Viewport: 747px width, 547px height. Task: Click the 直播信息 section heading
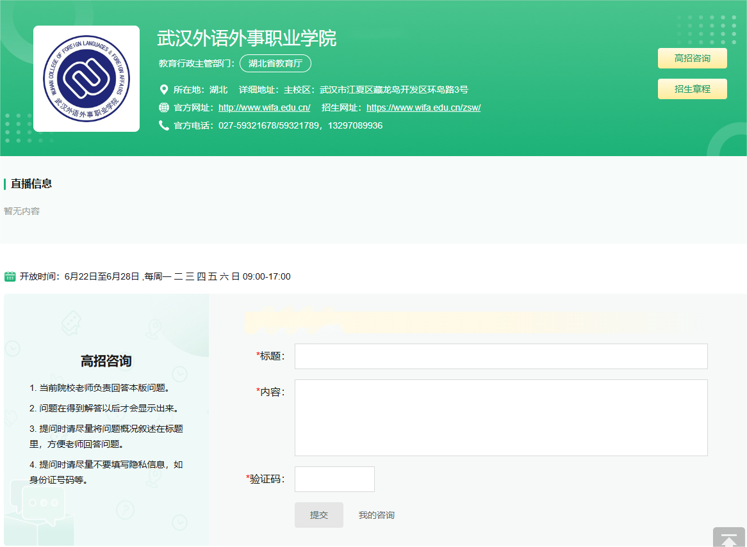point(31,184)
